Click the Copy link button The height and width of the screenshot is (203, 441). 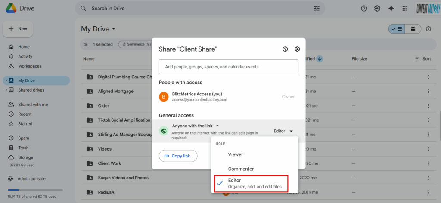[x=178, y=156]
